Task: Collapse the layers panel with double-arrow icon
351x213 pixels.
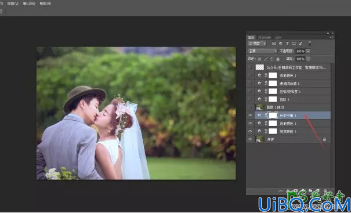Action: 328,34
